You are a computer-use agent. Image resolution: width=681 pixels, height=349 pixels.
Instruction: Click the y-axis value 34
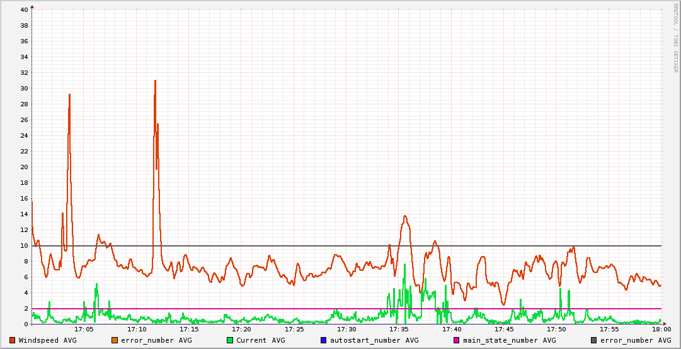click(x=25, y=57)
